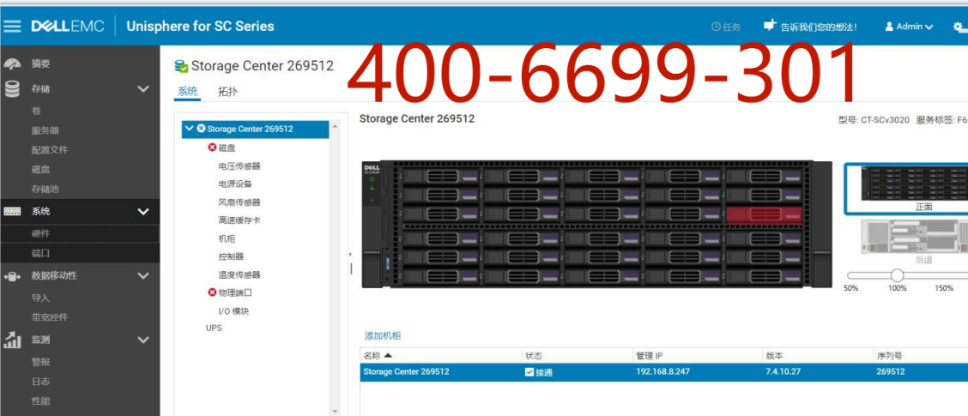This screenshot has height=416, width=968.
Task: Open the hamburger navigation menu
Action: (12, 27)
